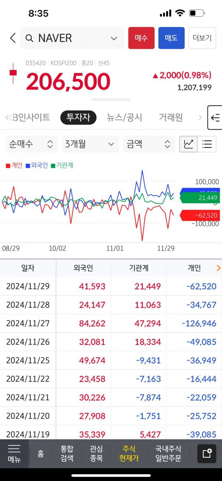This screenshot has width=222, height=481.
Task: Select the price 206,500
Action: point(68,82)
